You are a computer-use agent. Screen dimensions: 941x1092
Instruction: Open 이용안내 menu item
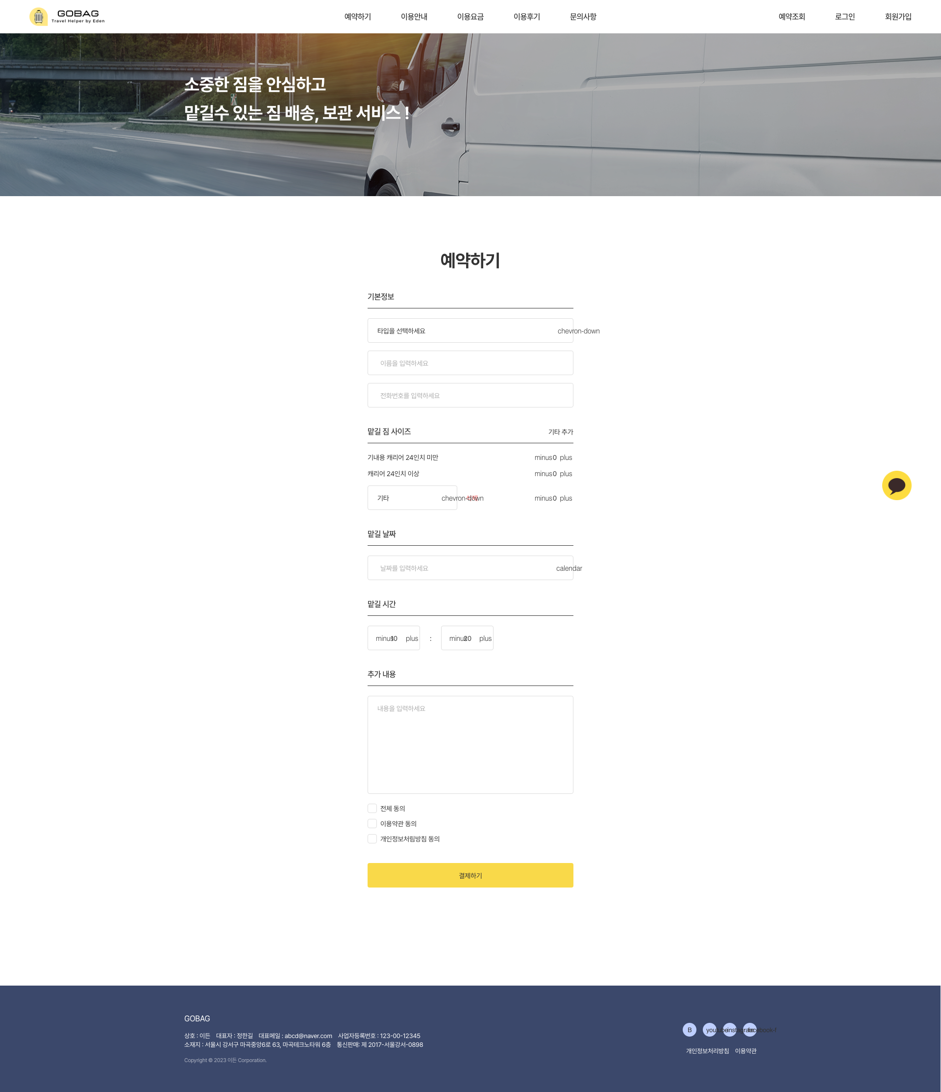point(414,17)
